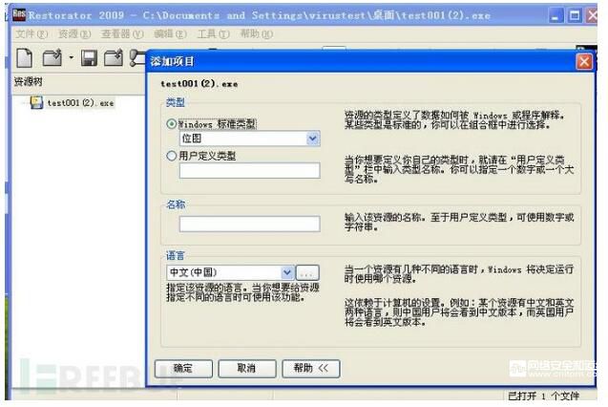The image size is (608, 407).
Task: Click the Restorator app icon in title bar
Action: click(x=19, y=14)
